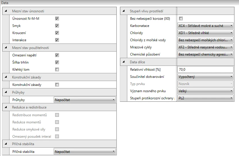Collapse the Data dílce section
Viewport: 239px width, 156px height.
(x=124, y=62)
